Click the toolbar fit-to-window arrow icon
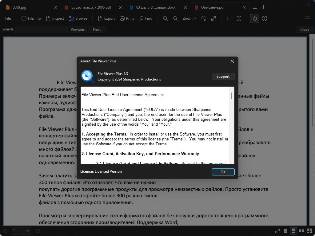This screenshot has width=315, height=236. (213, 18)
